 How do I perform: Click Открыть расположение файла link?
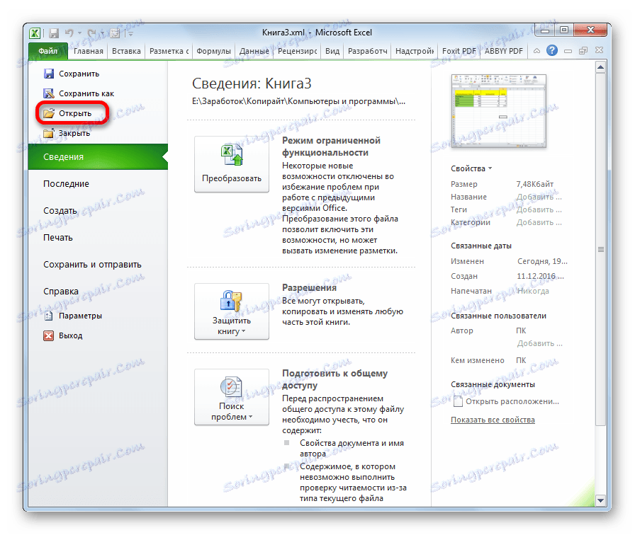[x=512, y=401]
